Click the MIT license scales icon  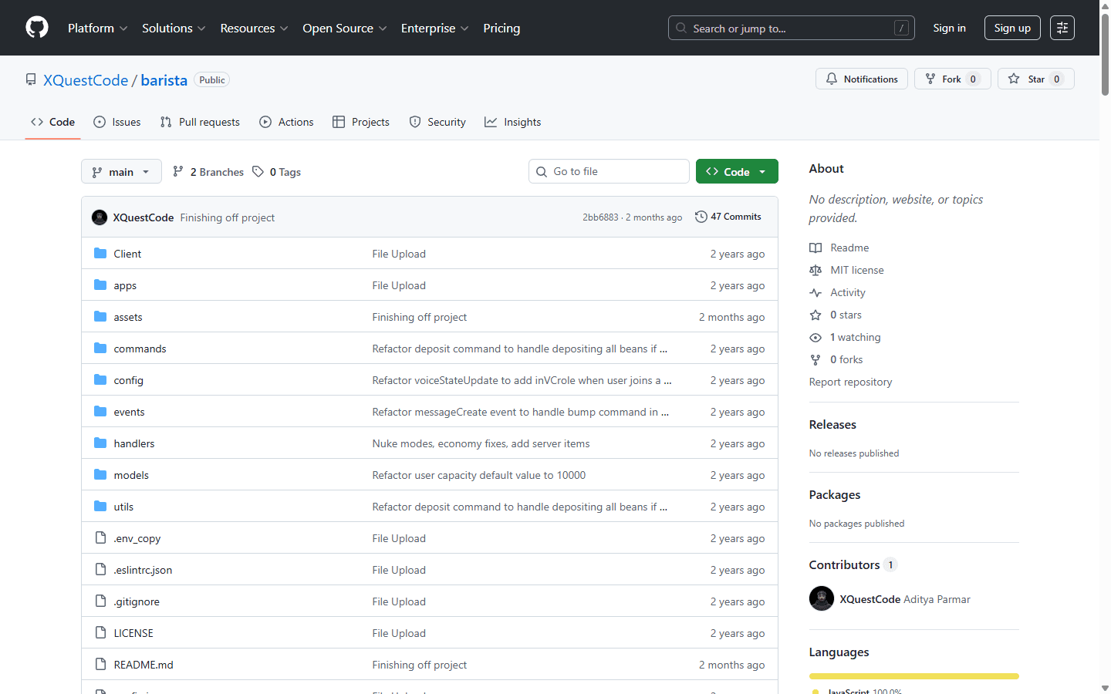tap(816, 270)
